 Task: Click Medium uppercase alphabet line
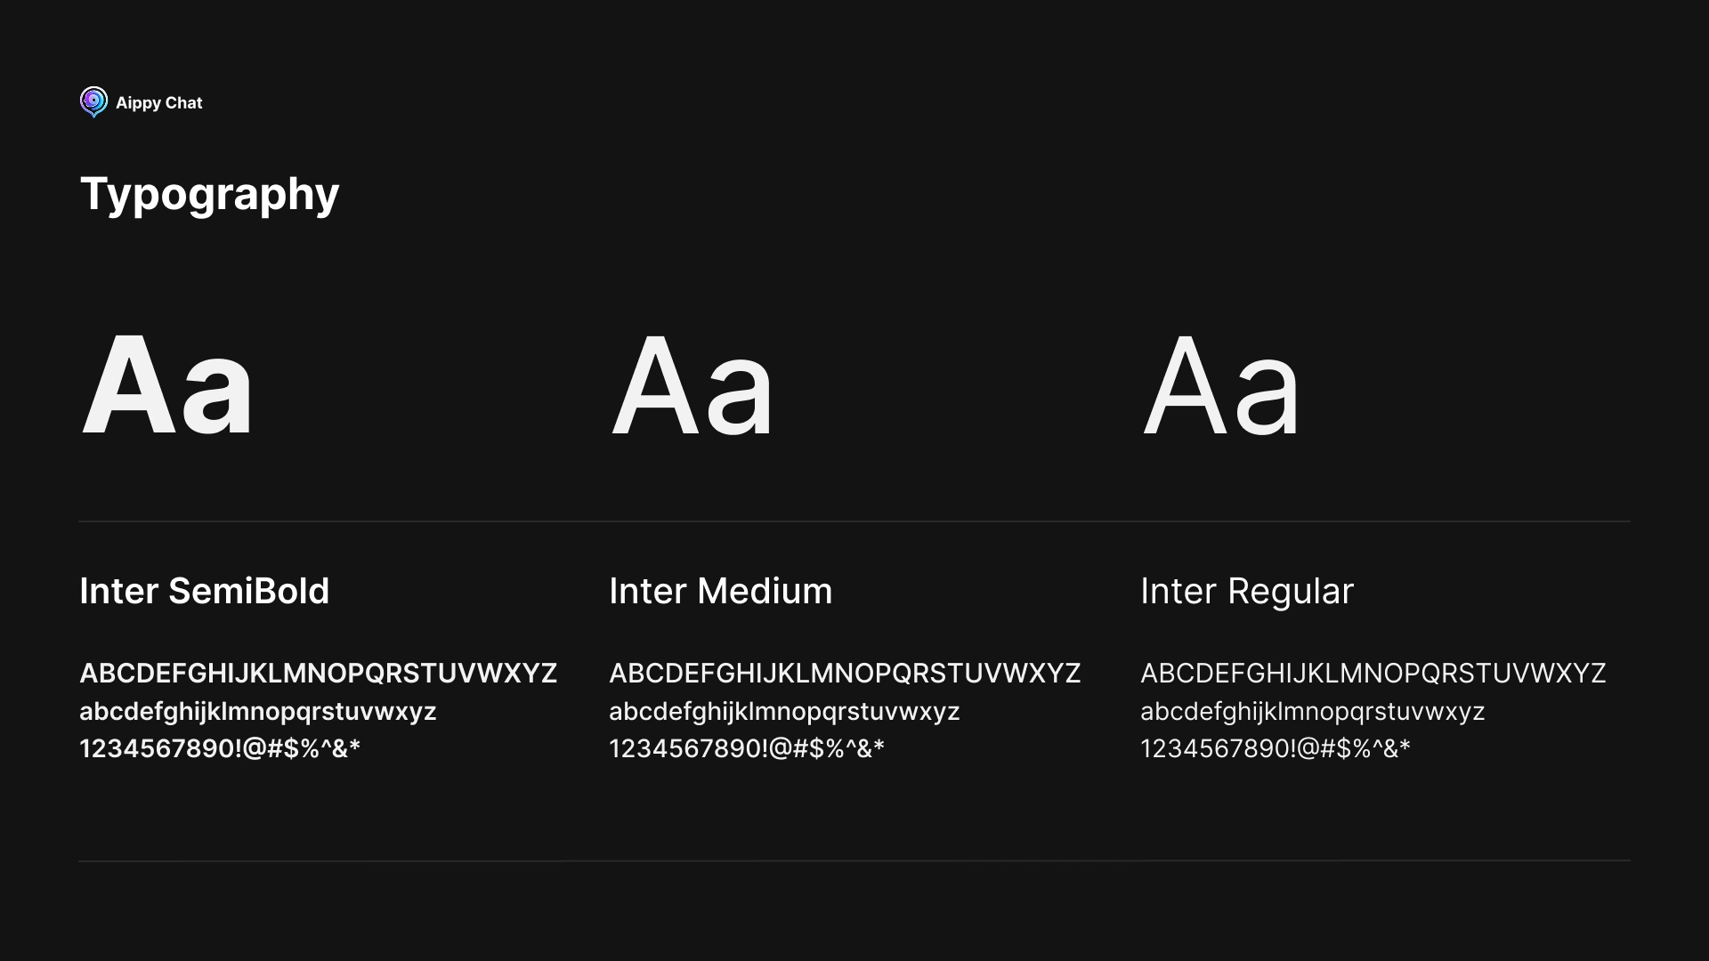point(845,674)
